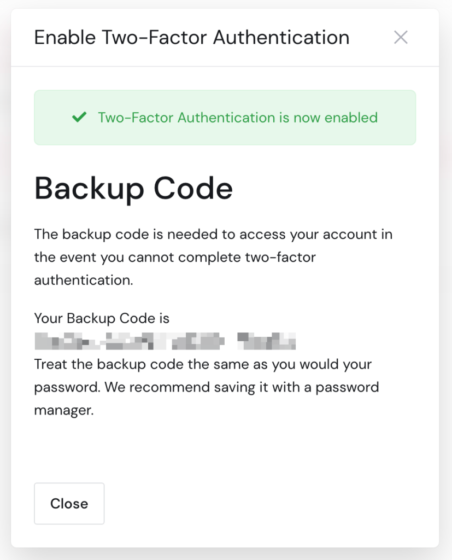Click the words "We recommend saving it"
This screenshot has width=452, height=560.
[x=174, y=387]
